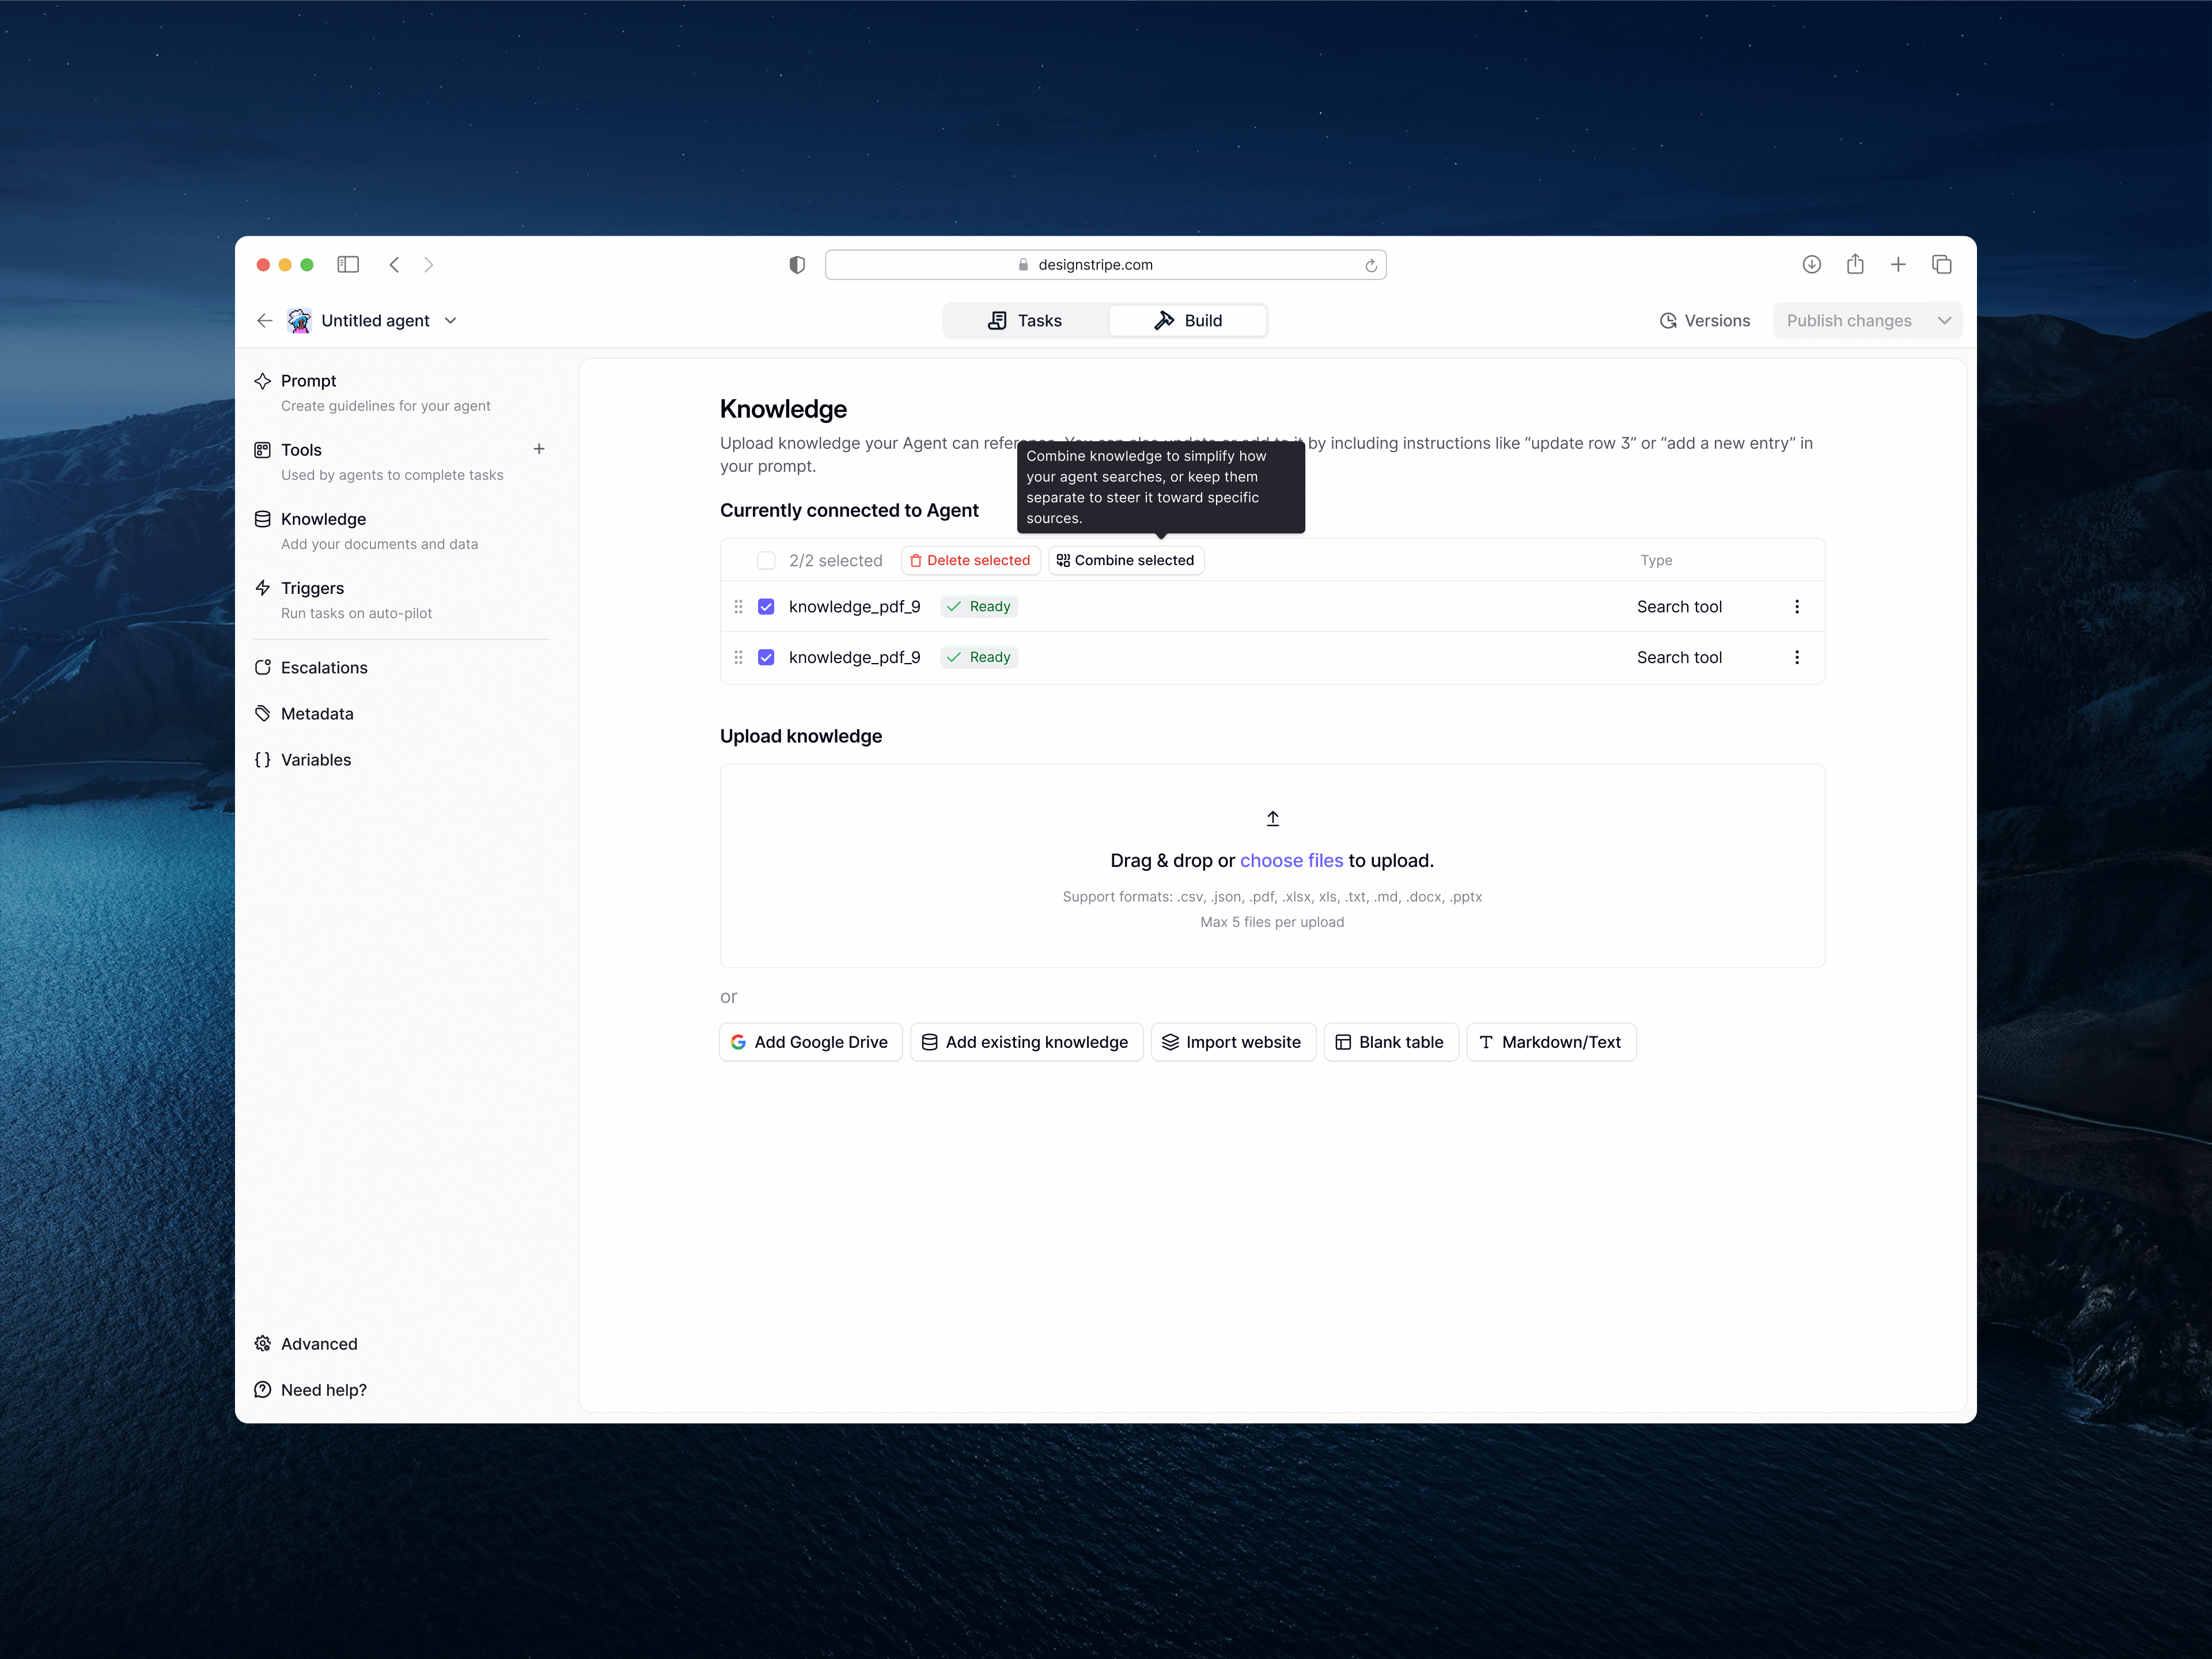Click the browser sidebar toggle icon
Viewport: 2212px width, 1659px height.
(348, 264)
